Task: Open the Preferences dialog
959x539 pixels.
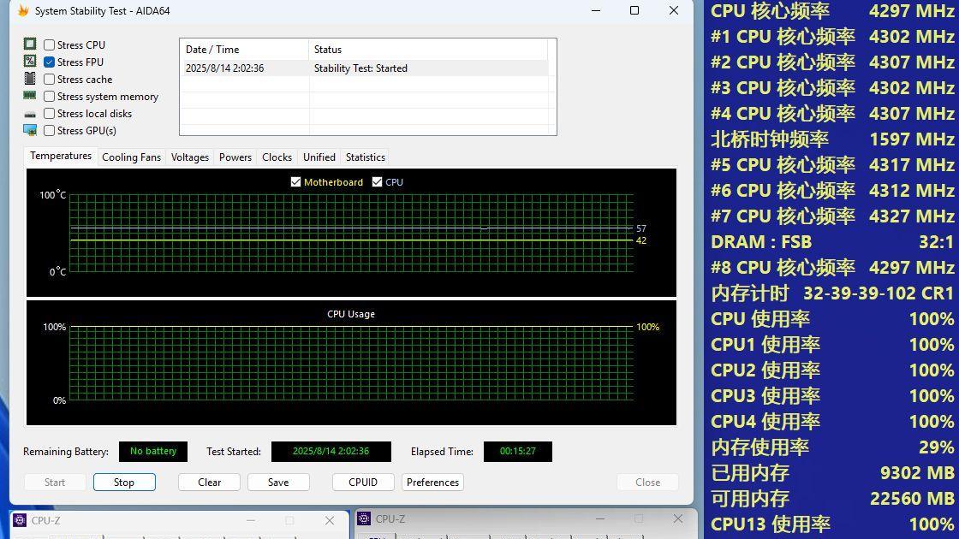Action: tap(432, 483)
